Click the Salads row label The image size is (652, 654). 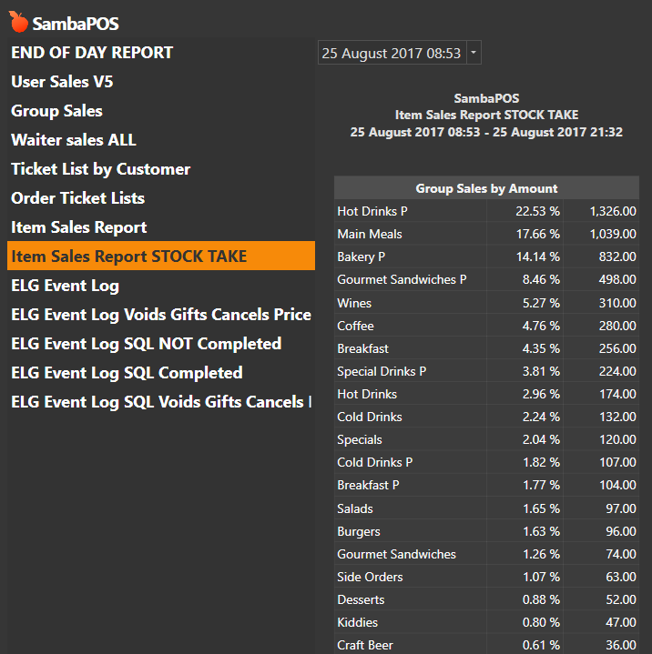click(x=355, y=508)
